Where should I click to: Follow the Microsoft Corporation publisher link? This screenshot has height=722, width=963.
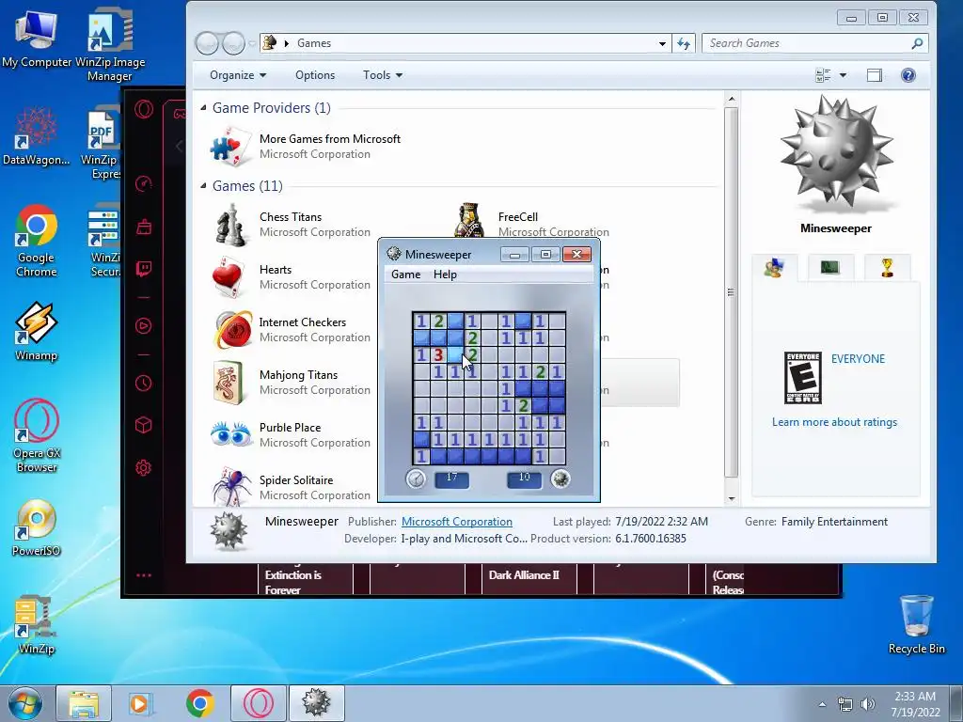pyautogui.click(x=456, y=521)
